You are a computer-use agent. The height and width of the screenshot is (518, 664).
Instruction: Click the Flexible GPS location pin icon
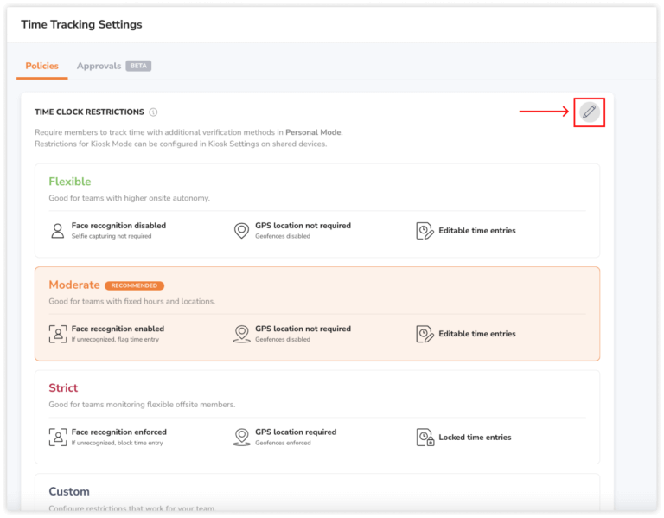[241, 231]
